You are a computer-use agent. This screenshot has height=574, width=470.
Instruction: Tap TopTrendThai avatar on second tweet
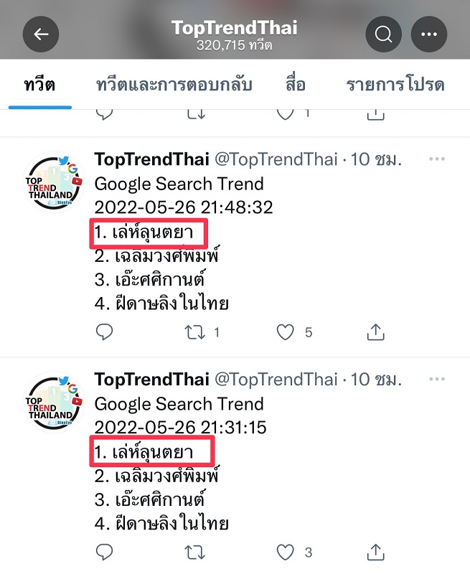point(55,403)
